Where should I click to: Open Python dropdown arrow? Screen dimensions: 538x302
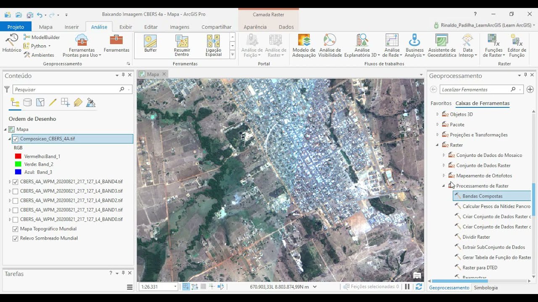[x=49, y=46]
